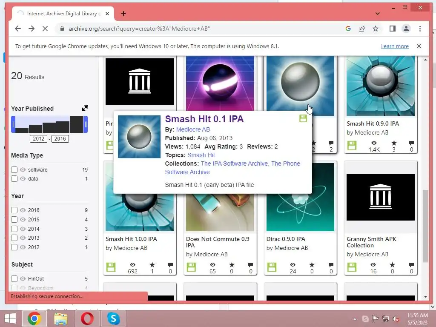Open Mediocre AB creator link in tooltip

pyautogui.click(x=193, y=129)
